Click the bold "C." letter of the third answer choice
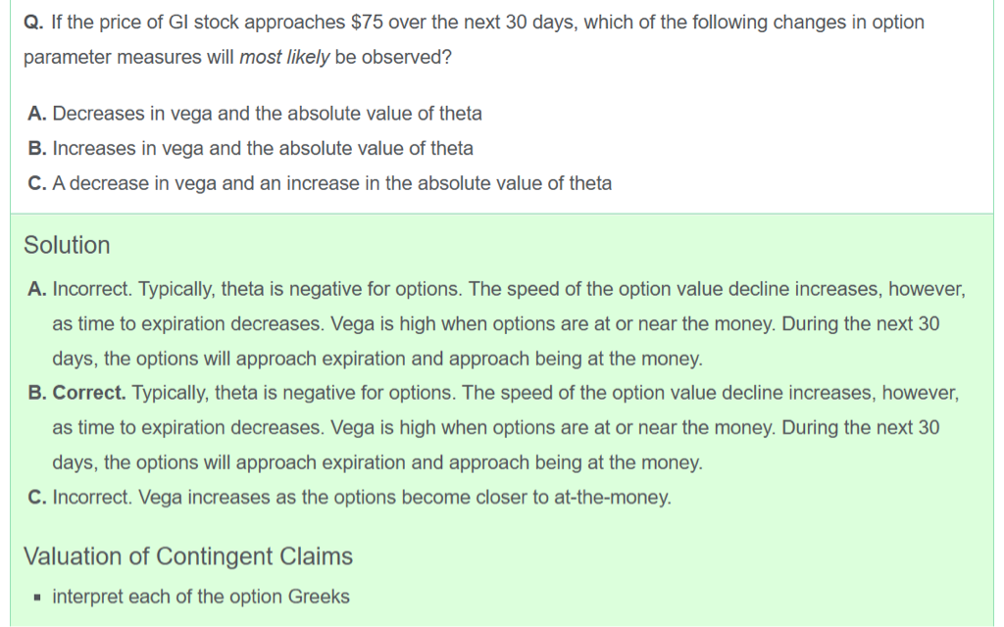Screen dimensions: 1004x627 (x=37, y=183)
